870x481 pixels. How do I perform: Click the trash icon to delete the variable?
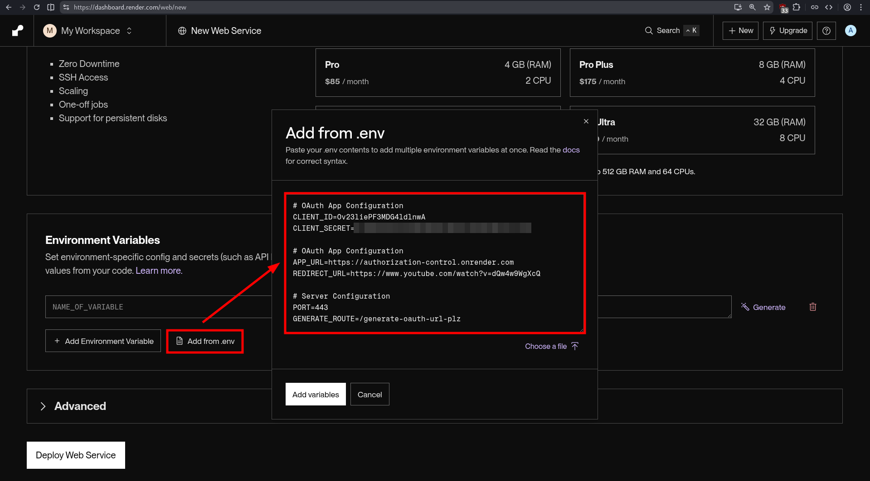pos(812,307)
